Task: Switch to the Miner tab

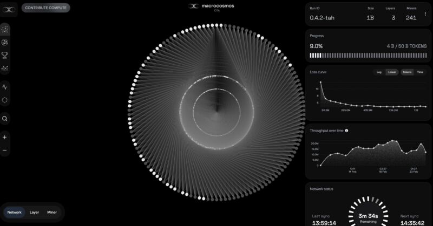Action: [52, 213]
